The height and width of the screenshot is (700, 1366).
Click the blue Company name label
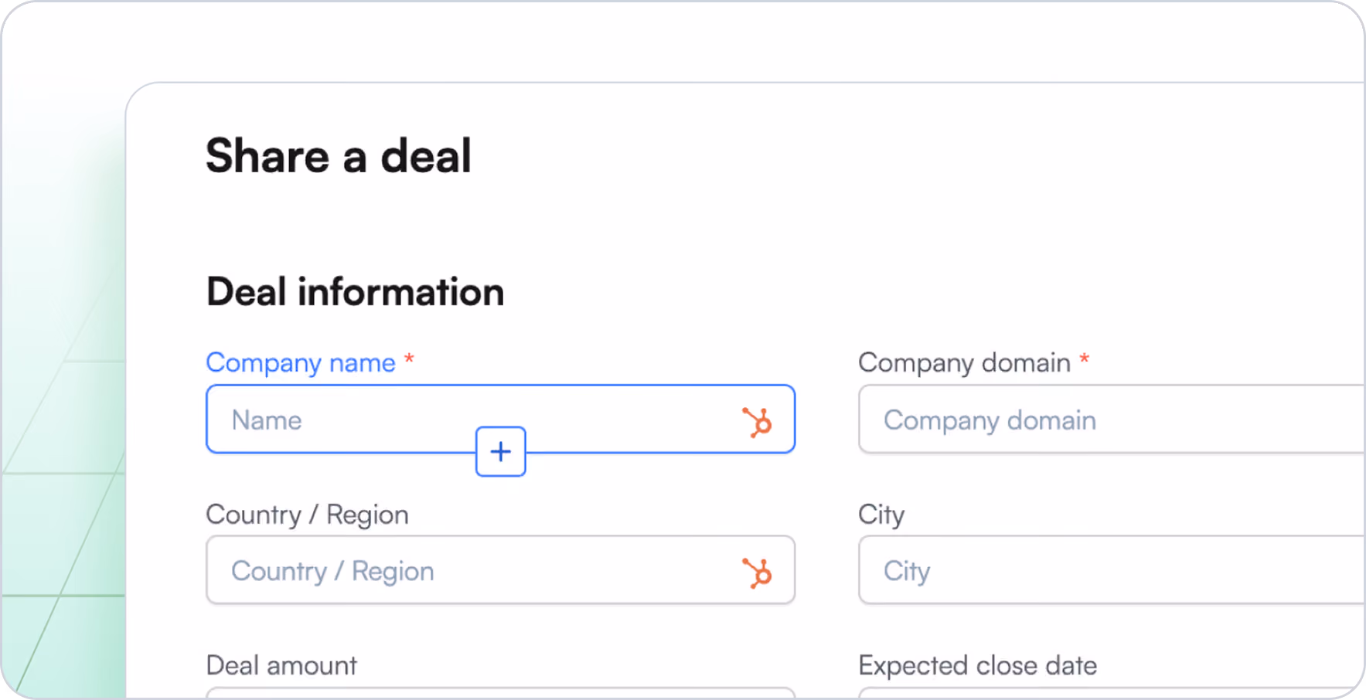click(x=301, y=362)
